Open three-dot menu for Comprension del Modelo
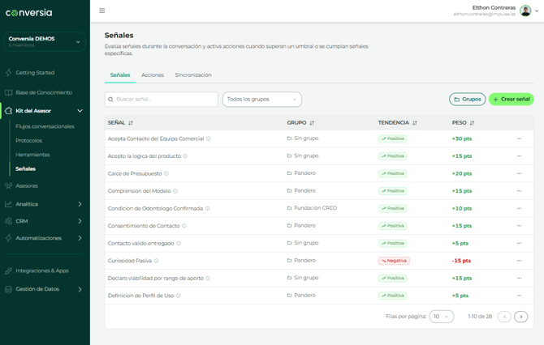The image size is (544, 345). point(520,191)
